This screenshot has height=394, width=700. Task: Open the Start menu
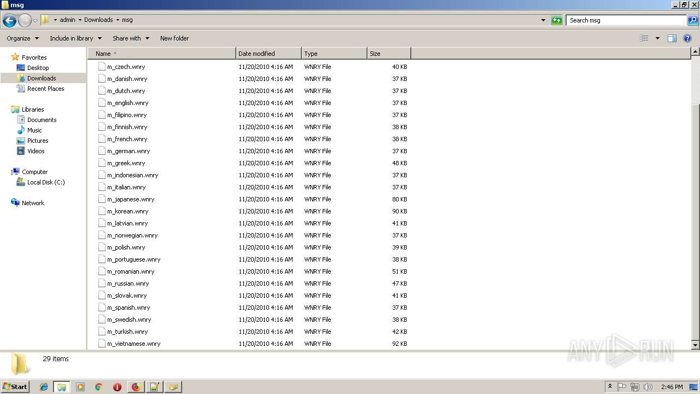click(15, 386)
